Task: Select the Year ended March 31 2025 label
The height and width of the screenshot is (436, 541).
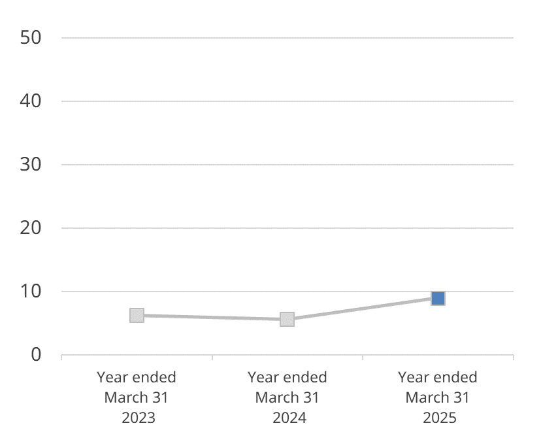Action: coord(438,397)
